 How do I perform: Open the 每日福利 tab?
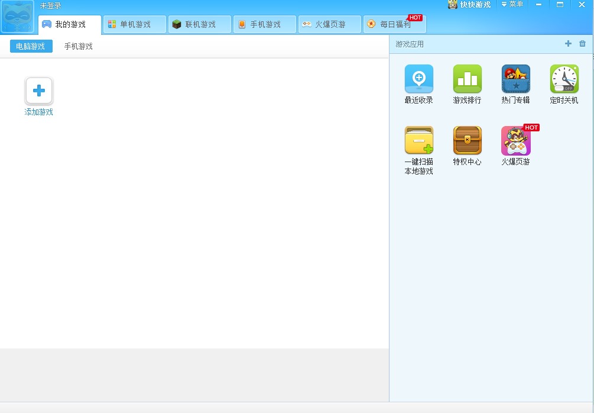[x=395, y=24]
